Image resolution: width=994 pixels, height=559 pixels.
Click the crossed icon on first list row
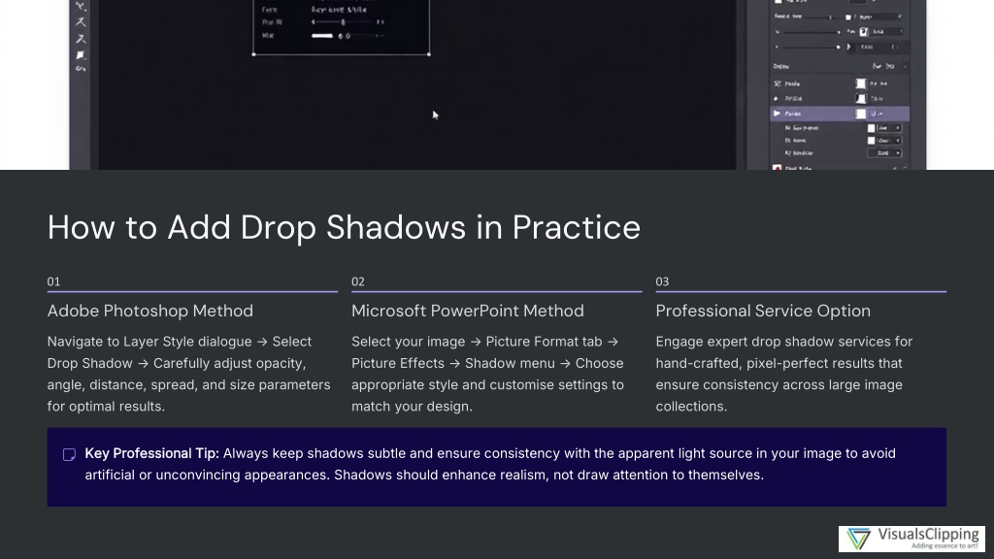pos(777,84)
